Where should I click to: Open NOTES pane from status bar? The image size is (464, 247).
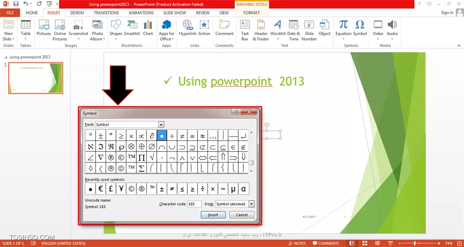[297, 243]
